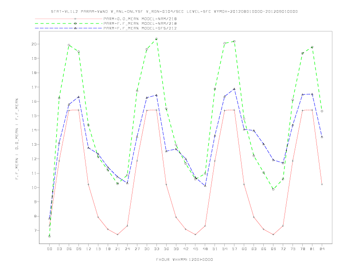Click blue GFS triangle marker at hour 48 trough

[205, 186]
